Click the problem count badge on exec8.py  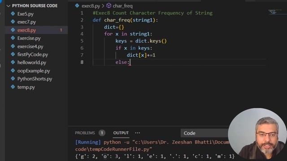[x=61, y=30]
